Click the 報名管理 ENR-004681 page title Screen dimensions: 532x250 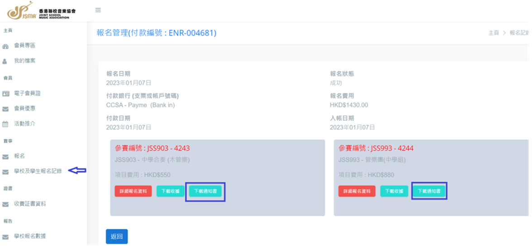(157, 33)
